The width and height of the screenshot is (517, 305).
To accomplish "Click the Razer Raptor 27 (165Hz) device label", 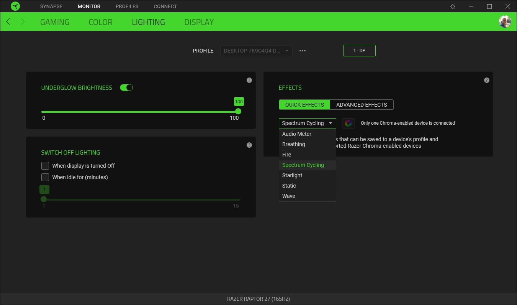I will coord(258,299).
